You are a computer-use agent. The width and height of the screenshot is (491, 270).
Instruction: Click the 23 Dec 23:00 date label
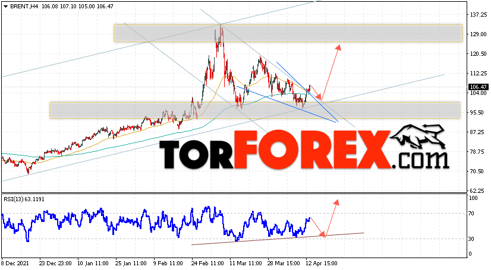click(56, 263)
